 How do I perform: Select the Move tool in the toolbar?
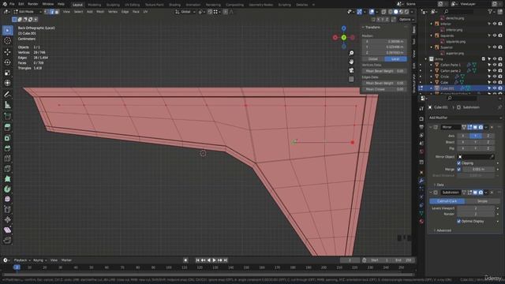[7, 51]
